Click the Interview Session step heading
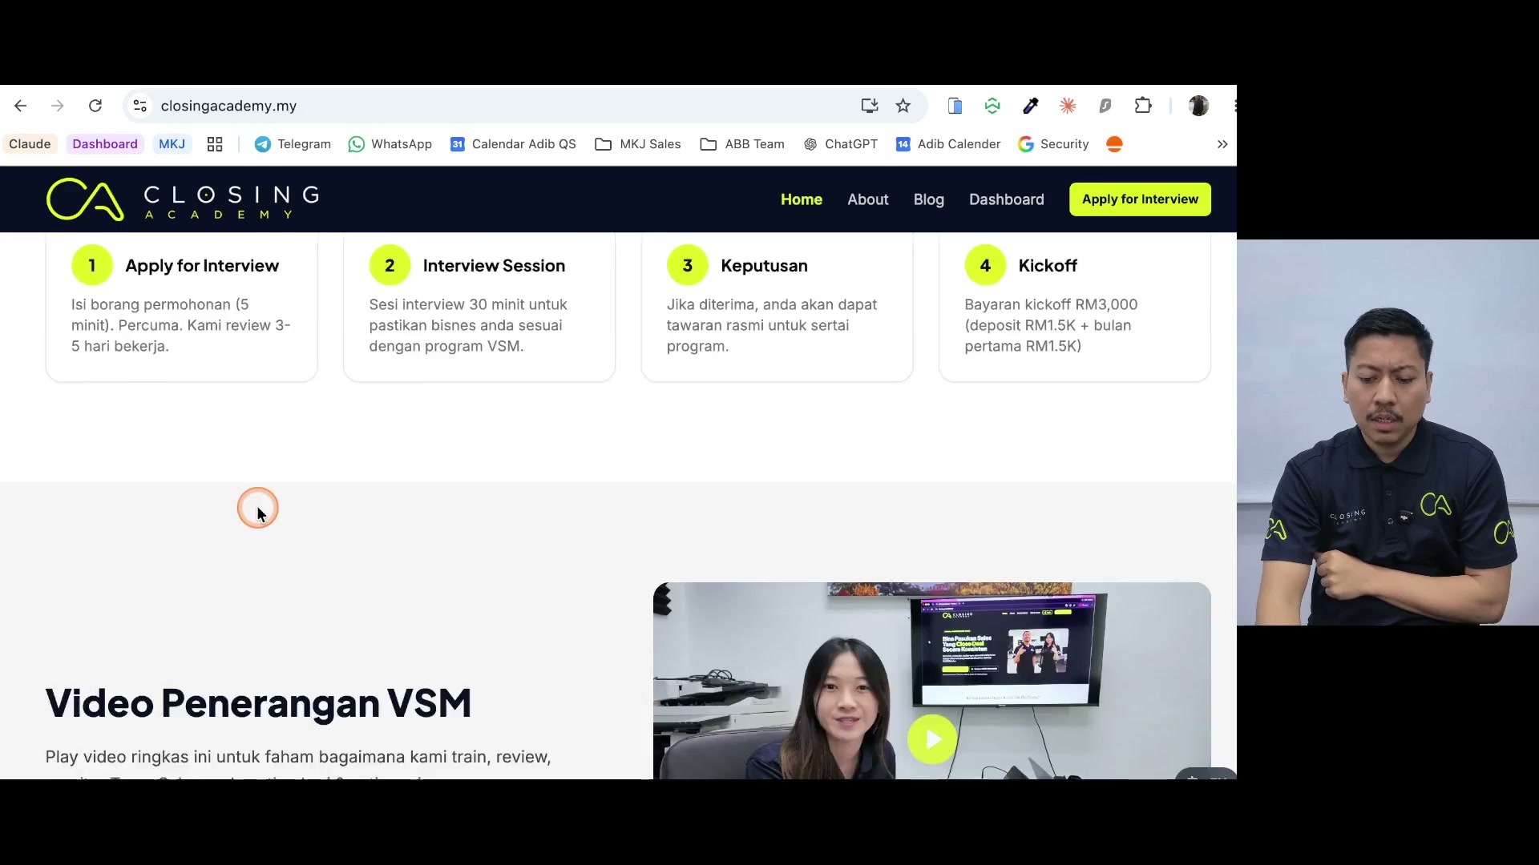 pyautogui.click(x=494, y=266)
